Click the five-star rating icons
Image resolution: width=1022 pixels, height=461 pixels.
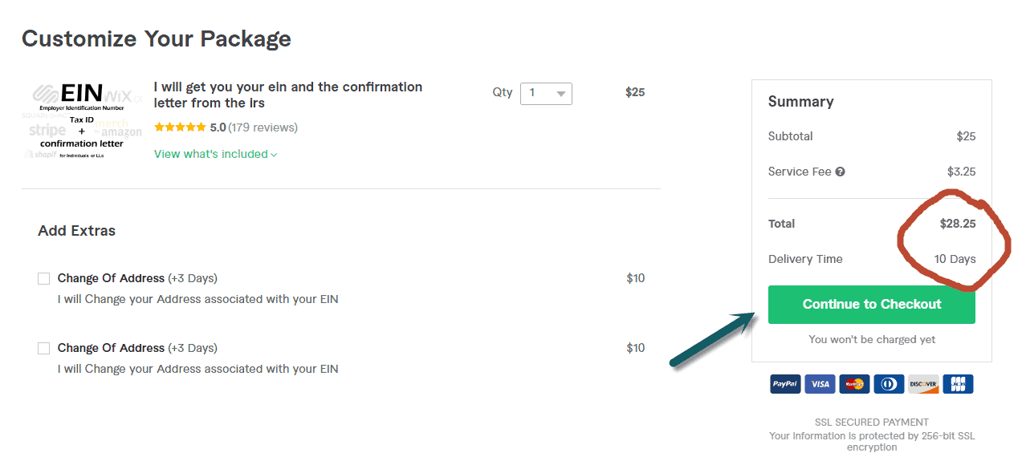tap(180, 127)
